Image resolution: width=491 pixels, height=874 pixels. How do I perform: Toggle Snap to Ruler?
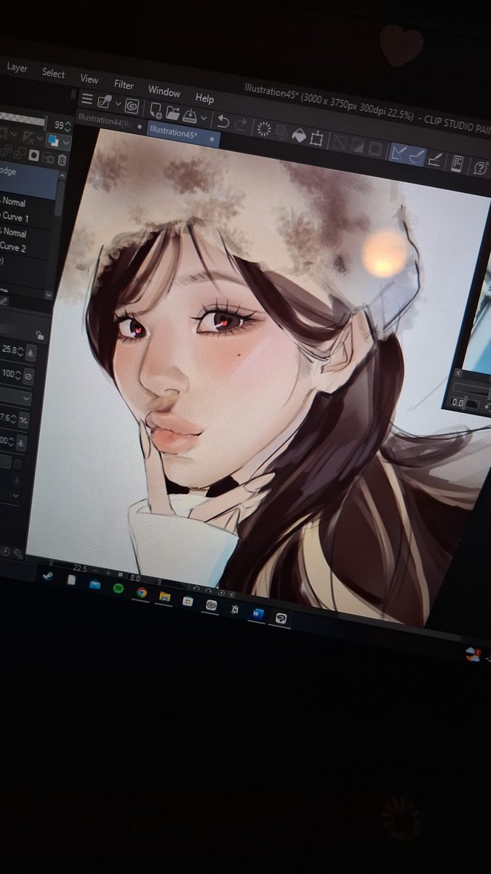tap(399, 152)
